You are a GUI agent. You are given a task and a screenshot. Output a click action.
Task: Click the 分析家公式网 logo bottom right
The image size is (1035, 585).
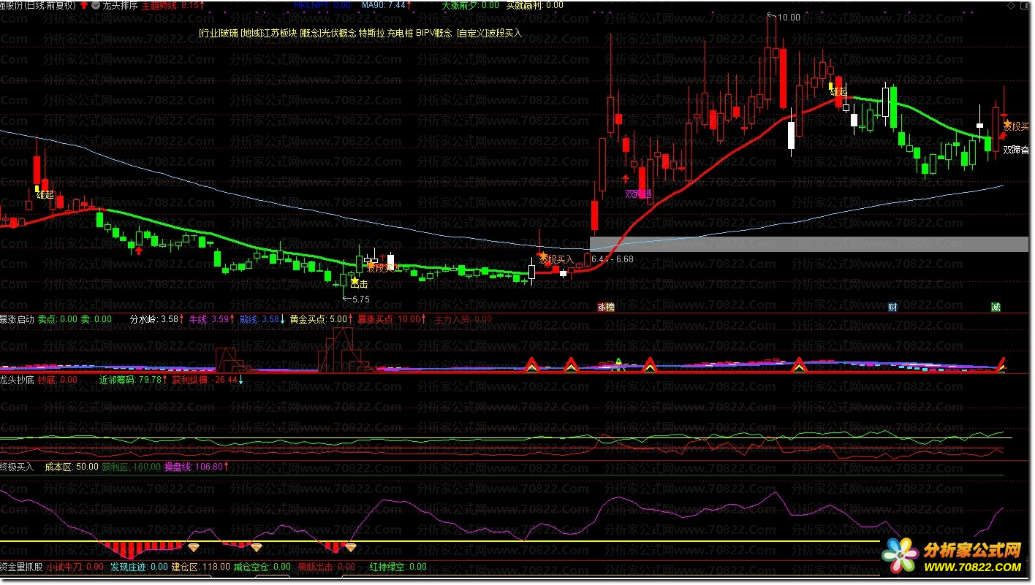[972, 549]
